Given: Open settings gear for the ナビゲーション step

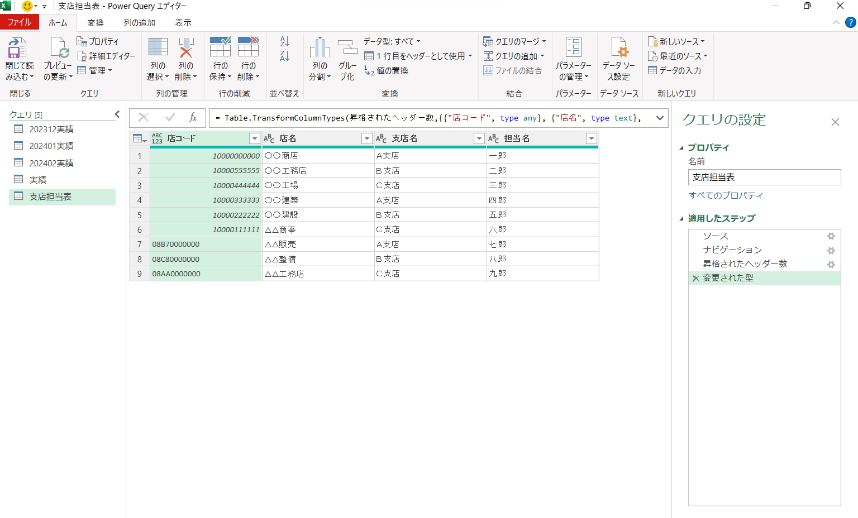Looking at the screenshot, I should pos(831,251).
